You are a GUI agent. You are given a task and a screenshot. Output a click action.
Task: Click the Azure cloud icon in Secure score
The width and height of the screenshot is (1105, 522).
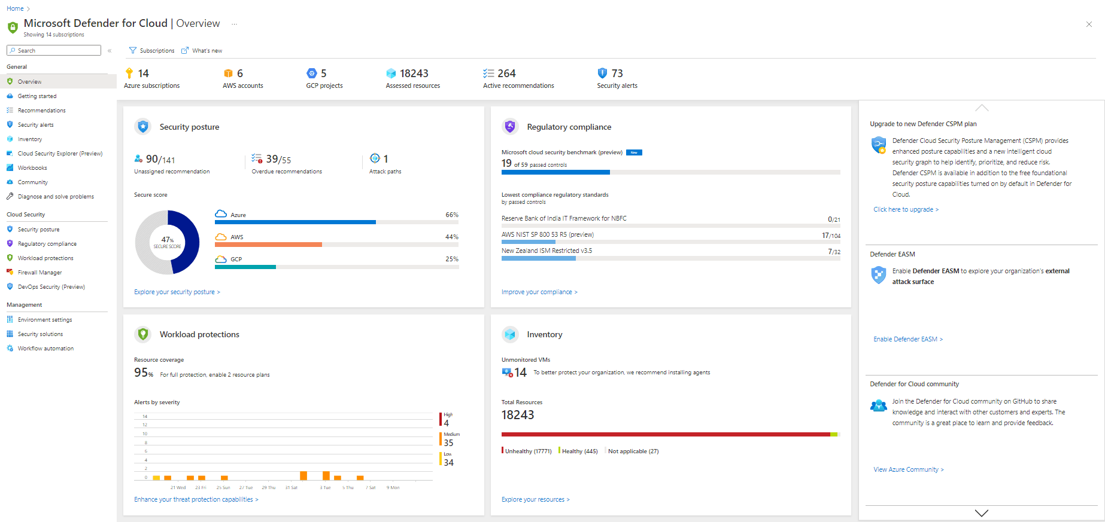[x=221, y=214]
